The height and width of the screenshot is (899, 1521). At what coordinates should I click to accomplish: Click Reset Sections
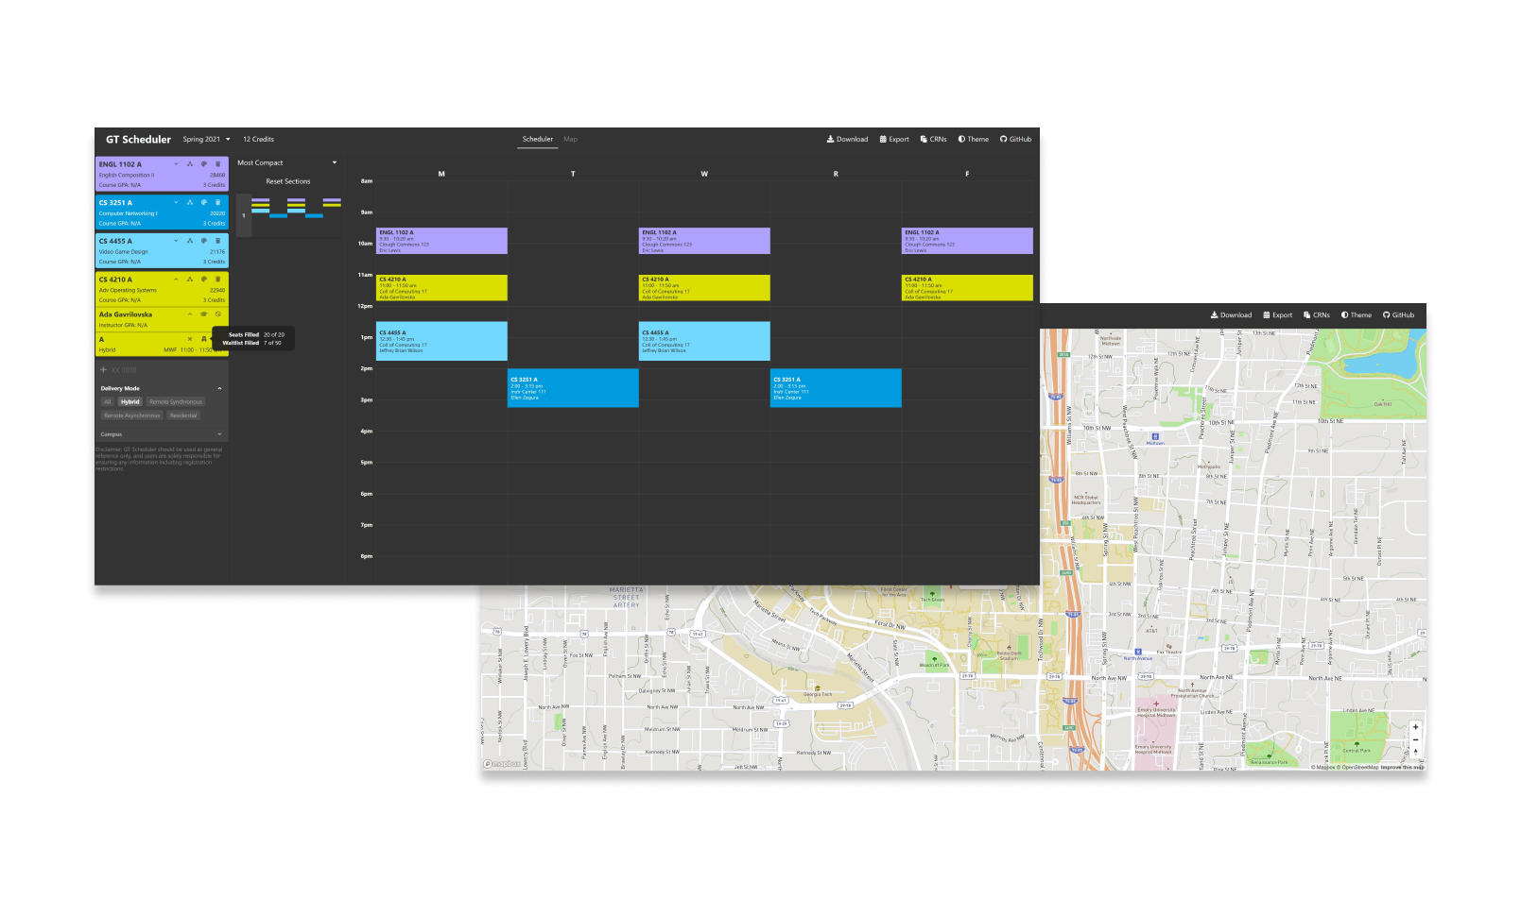[x=287, y=181]
